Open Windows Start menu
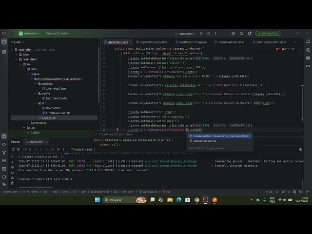Viewport: 312px width, 234px height. coord(97,200)
